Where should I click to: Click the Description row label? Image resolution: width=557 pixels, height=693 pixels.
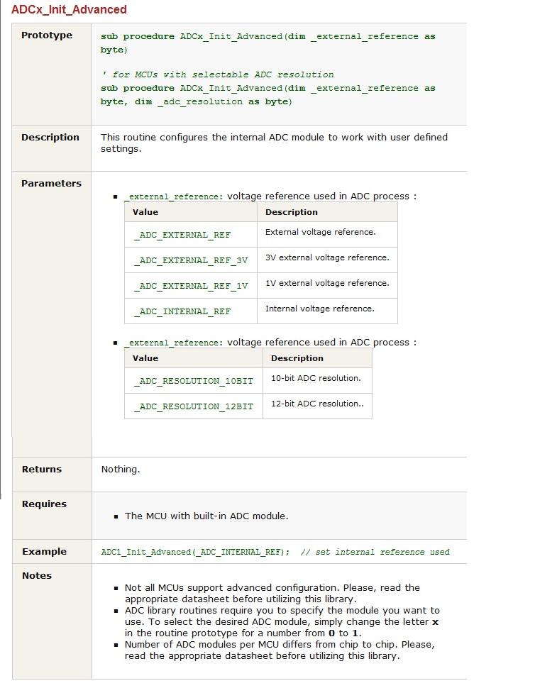click(x=50, y=138)
